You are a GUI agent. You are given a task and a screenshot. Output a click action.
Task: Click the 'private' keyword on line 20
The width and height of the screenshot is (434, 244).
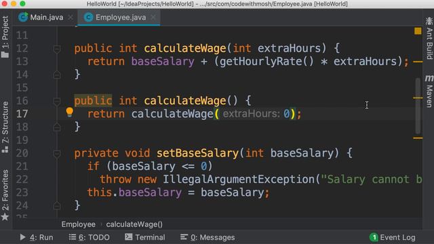(96, 153)
